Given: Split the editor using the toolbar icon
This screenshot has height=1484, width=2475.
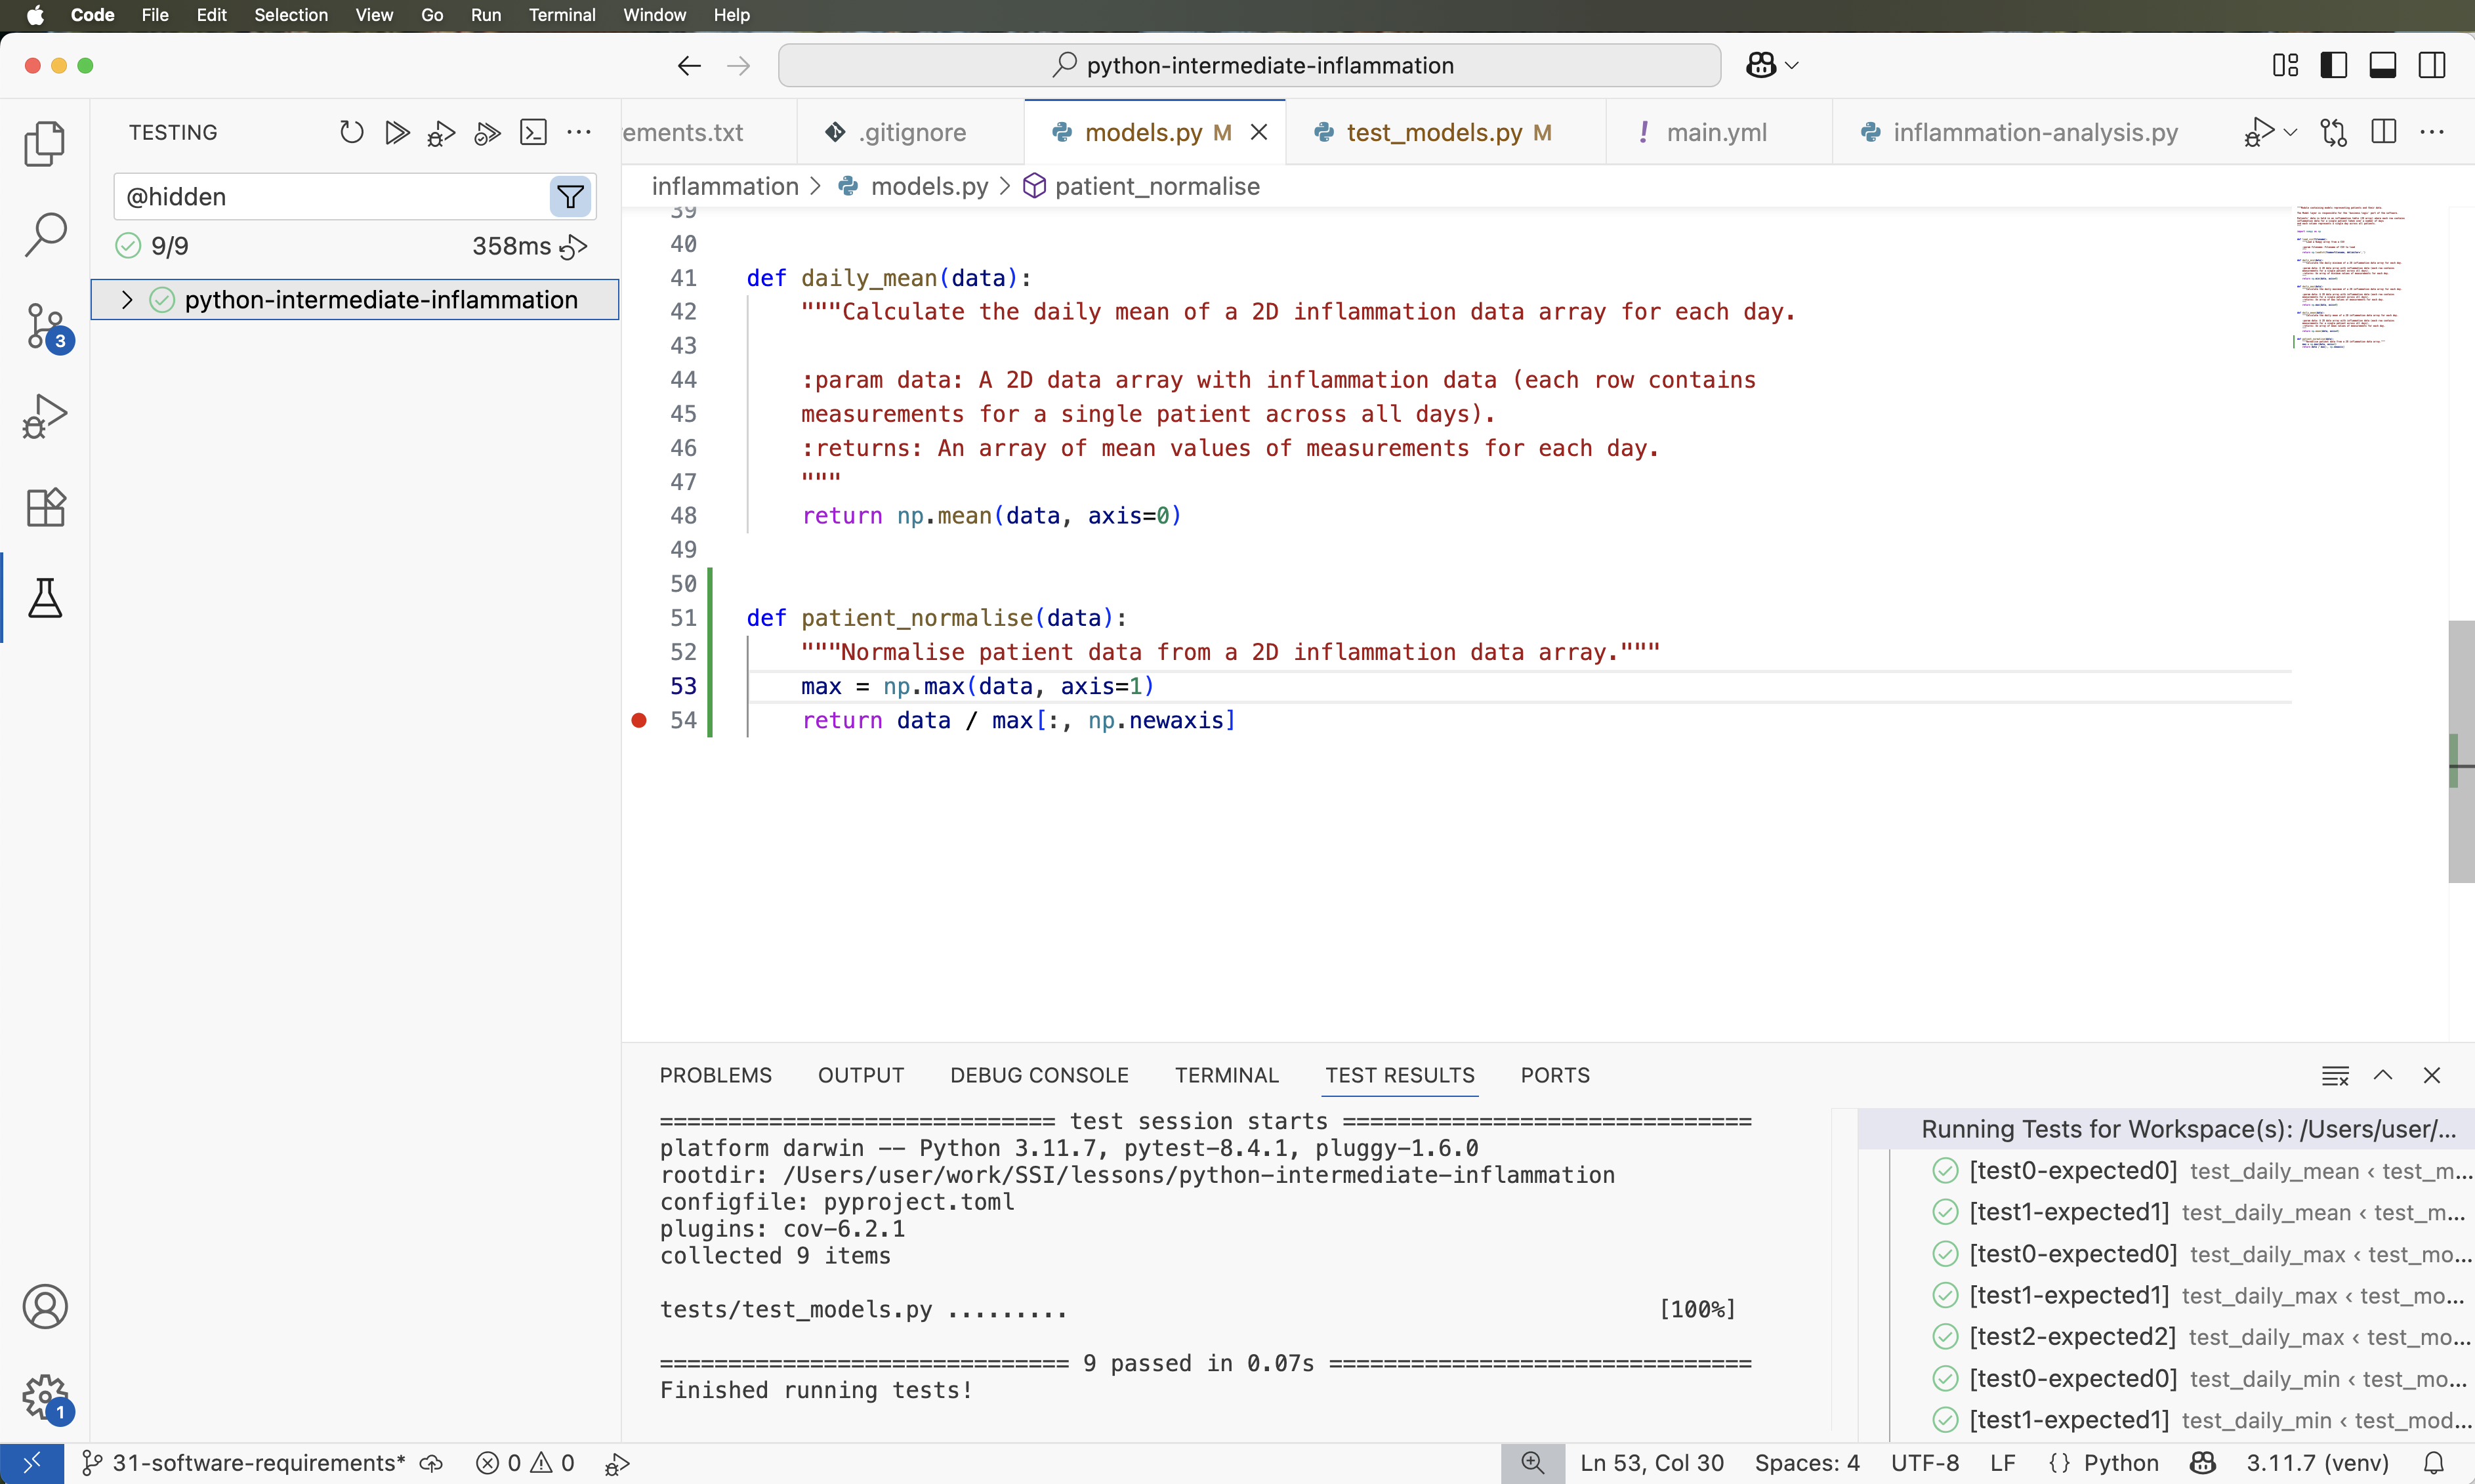Looking at the screenshot, I should coord(2383,131).
